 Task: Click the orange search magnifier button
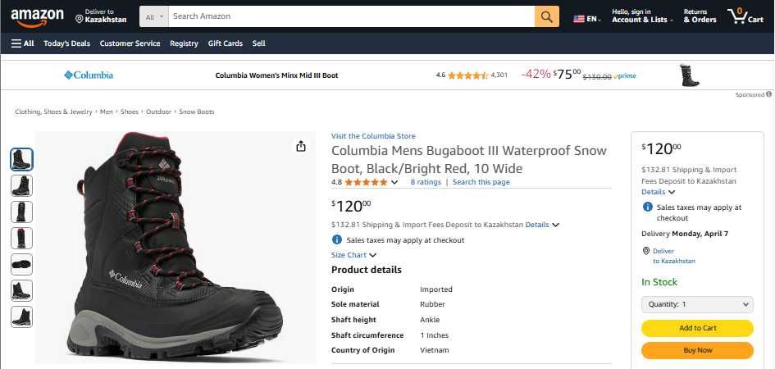pyautogui.click(x=546, y=16)
